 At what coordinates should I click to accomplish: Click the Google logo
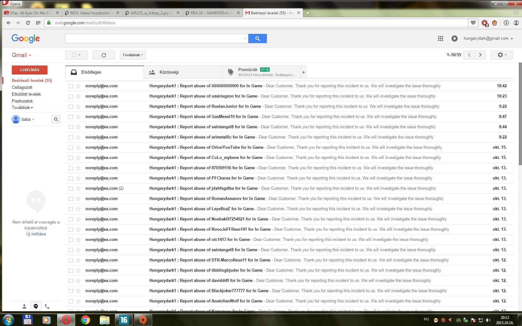pos(25,38)
